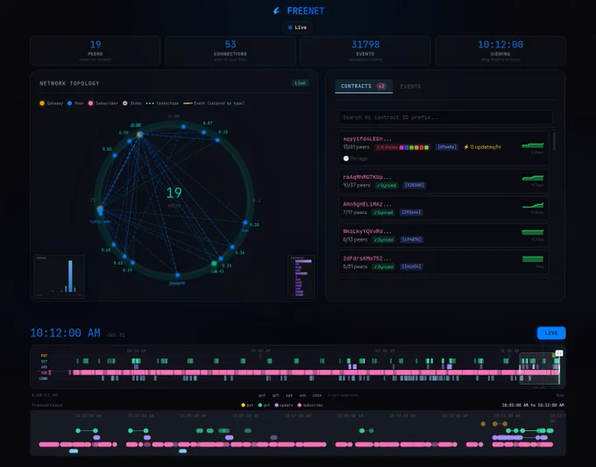Select the peer node labeled 0.85
The height and width of the screenshot is (467, 596).
point(115,155)
